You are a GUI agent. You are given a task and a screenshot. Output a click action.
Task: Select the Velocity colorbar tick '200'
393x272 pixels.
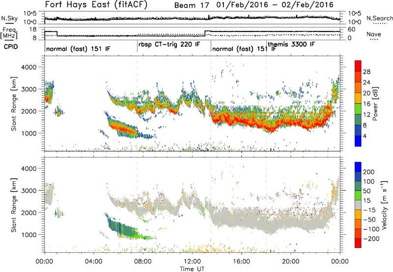pos(369,172)
